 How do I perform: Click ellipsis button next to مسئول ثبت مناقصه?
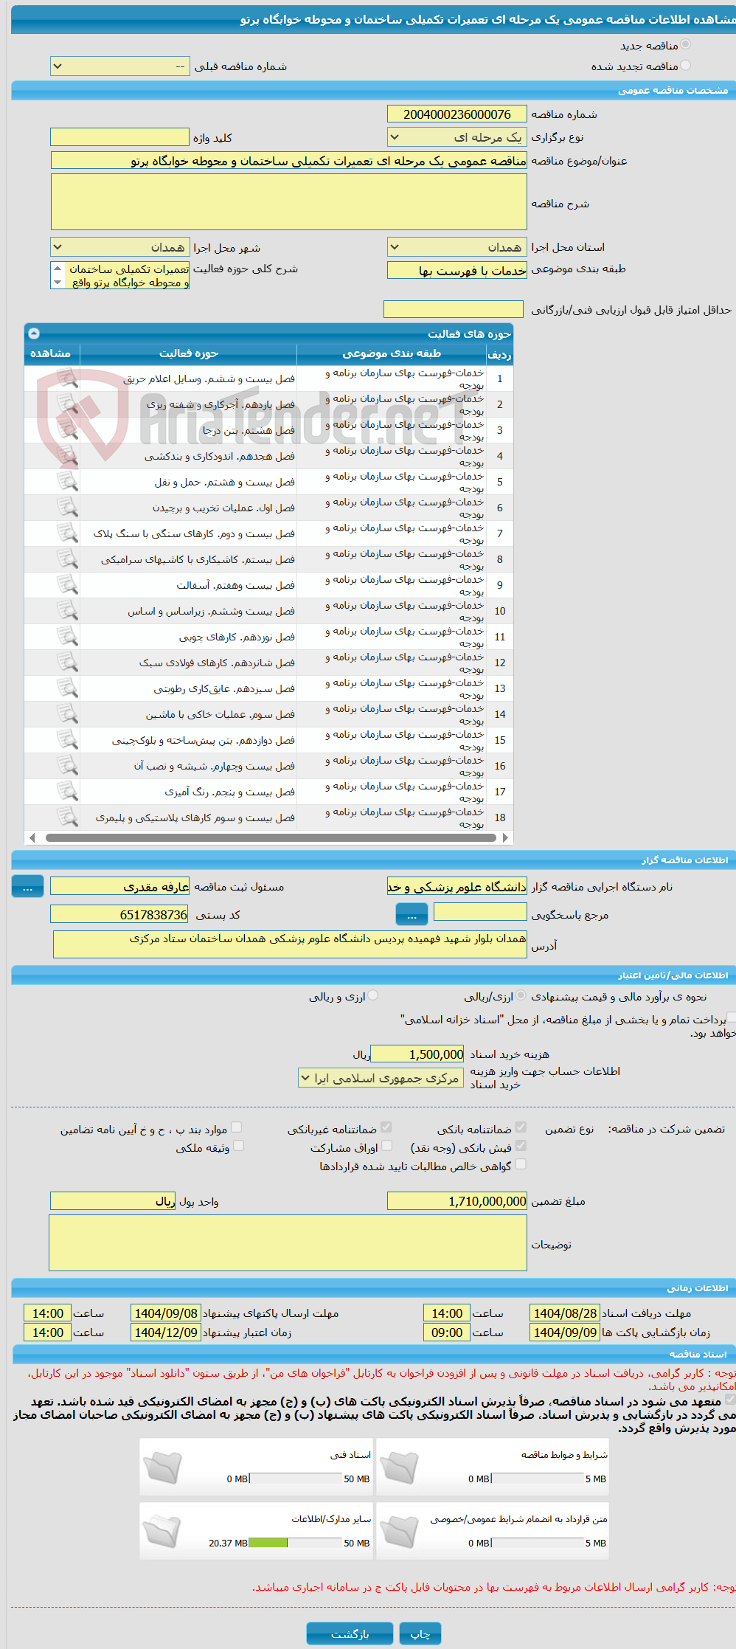(x=27, y=887)
